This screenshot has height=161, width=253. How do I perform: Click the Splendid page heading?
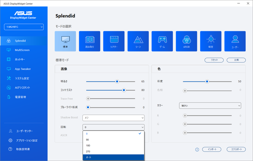tap(65, 16)
